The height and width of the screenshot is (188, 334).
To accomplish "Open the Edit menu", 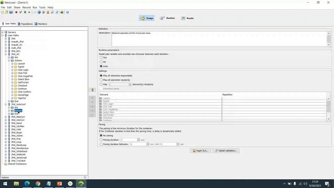I will pos(9,7).
